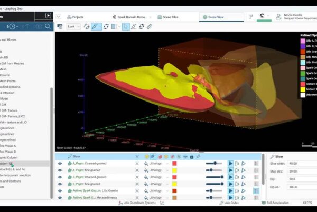317x212 pixels.
Task: Click the draw slicer line pencil icon
Action: coord(134,26)
